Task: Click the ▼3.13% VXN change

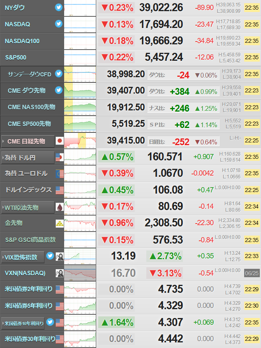Action: 165,273
